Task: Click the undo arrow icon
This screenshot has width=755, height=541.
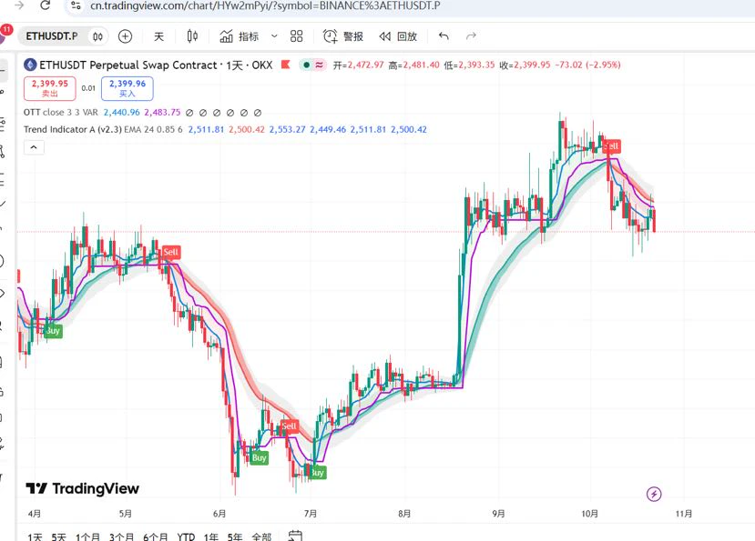Action: tap(444, 36)
